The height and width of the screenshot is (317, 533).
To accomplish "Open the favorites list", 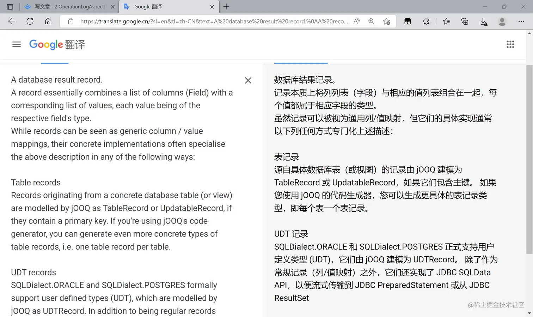I will pos(446,21).
